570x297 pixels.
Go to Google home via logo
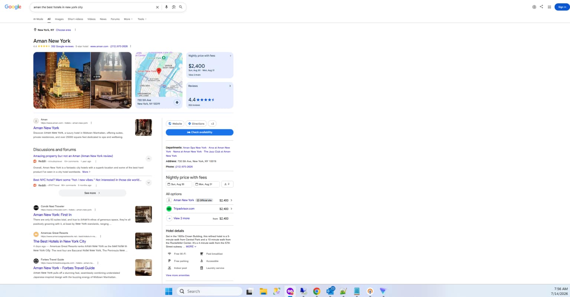tap(13, 7)
